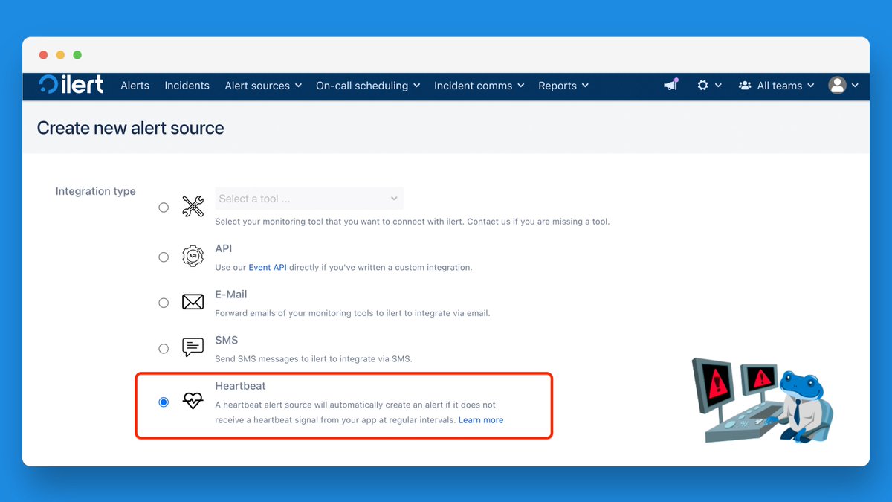Open the user avatar menu
892x502 pixels.
pyautogui.click(x=838, y=86)
